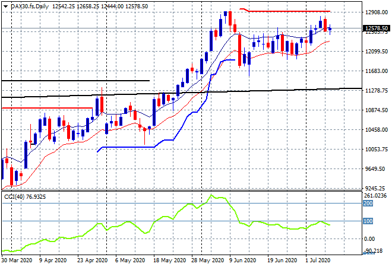The height and width of the screenshot is (267, 392).
Task: Click the 9649.50 price axis label
Action: 375,169
